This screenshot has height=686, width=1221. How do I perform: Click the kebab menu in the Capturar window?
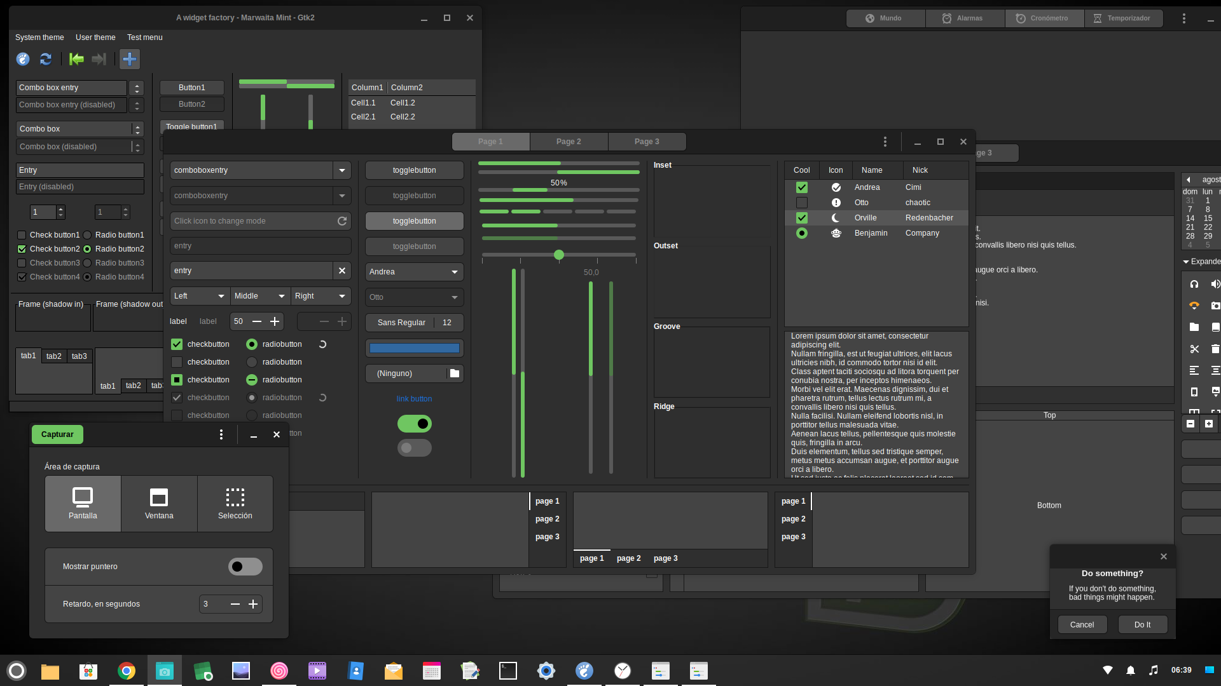coord(221,434)
